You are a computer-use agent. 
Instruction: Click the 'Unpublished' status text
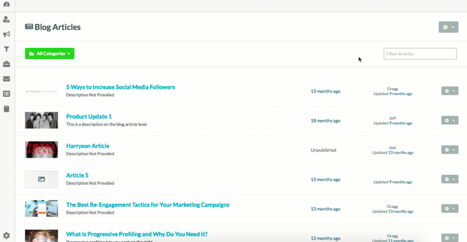click(x=323, y=150)
